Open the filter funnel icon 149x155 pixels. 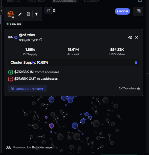[x=36, y=14]
